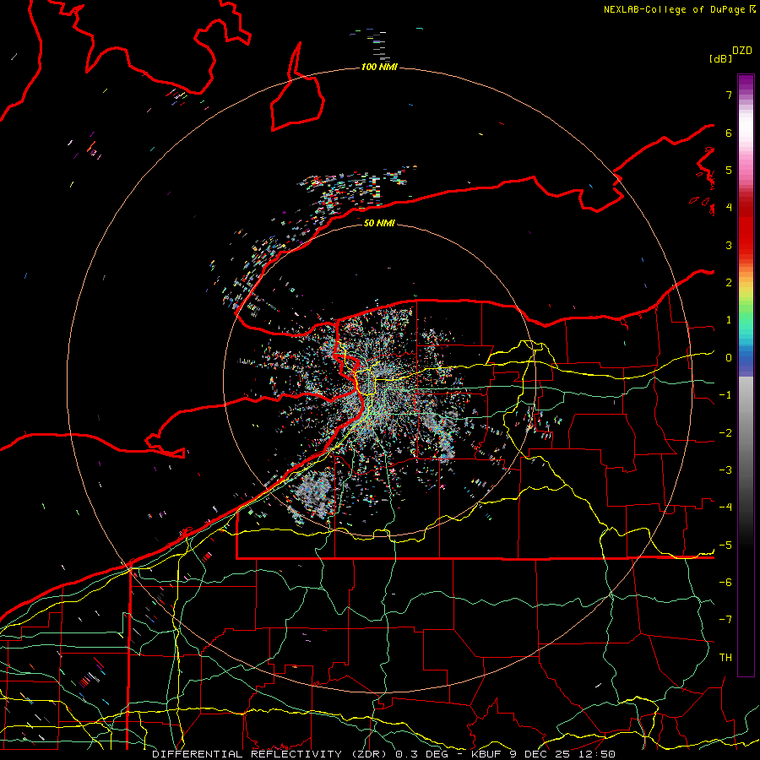Click the 50 NMI range ring label
The height and width of the screenshot is (760, 760).
pyautogui.click(x=379, y=223)
